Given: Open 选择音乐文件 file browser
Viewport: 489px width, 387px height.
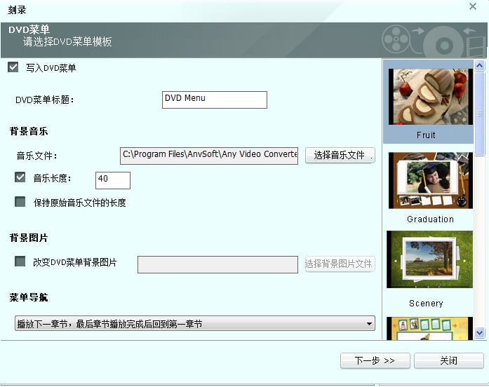Looking at the screenshot, I should coord(340,155).
